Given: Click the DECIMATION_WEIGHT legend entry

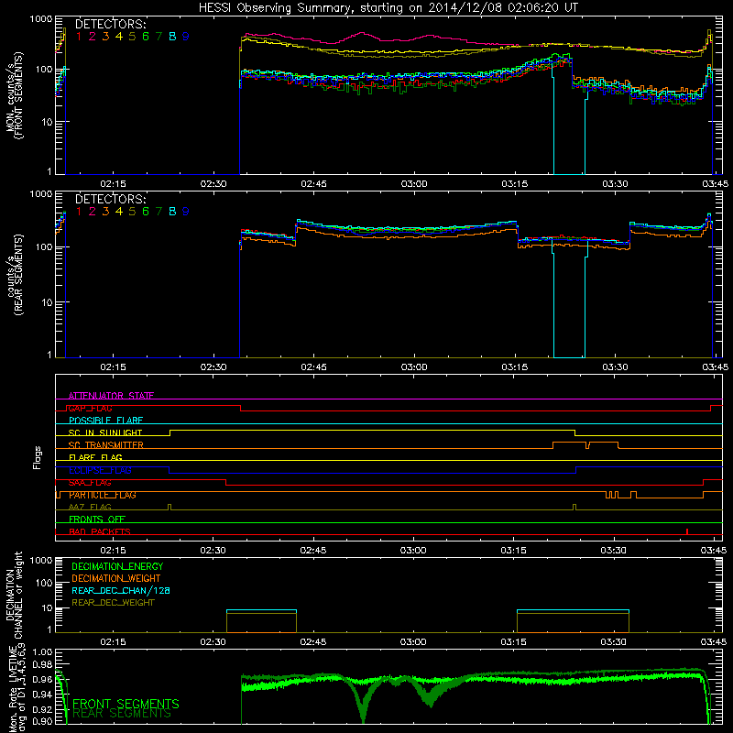Looking at the screenshot, I should [x=116, y=578].
